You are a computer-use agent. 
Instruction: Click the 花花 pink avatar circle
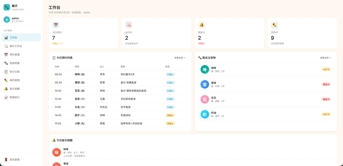pyautogui.click(x=205, y=99)
